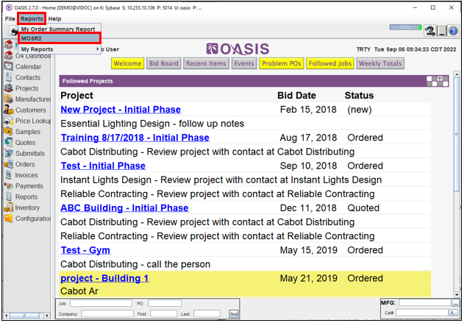Image resolution: width=464 pixels, height=323 pixels.
Task: Open Price Lookup from the sidebar
Action: tap(27, 121)
